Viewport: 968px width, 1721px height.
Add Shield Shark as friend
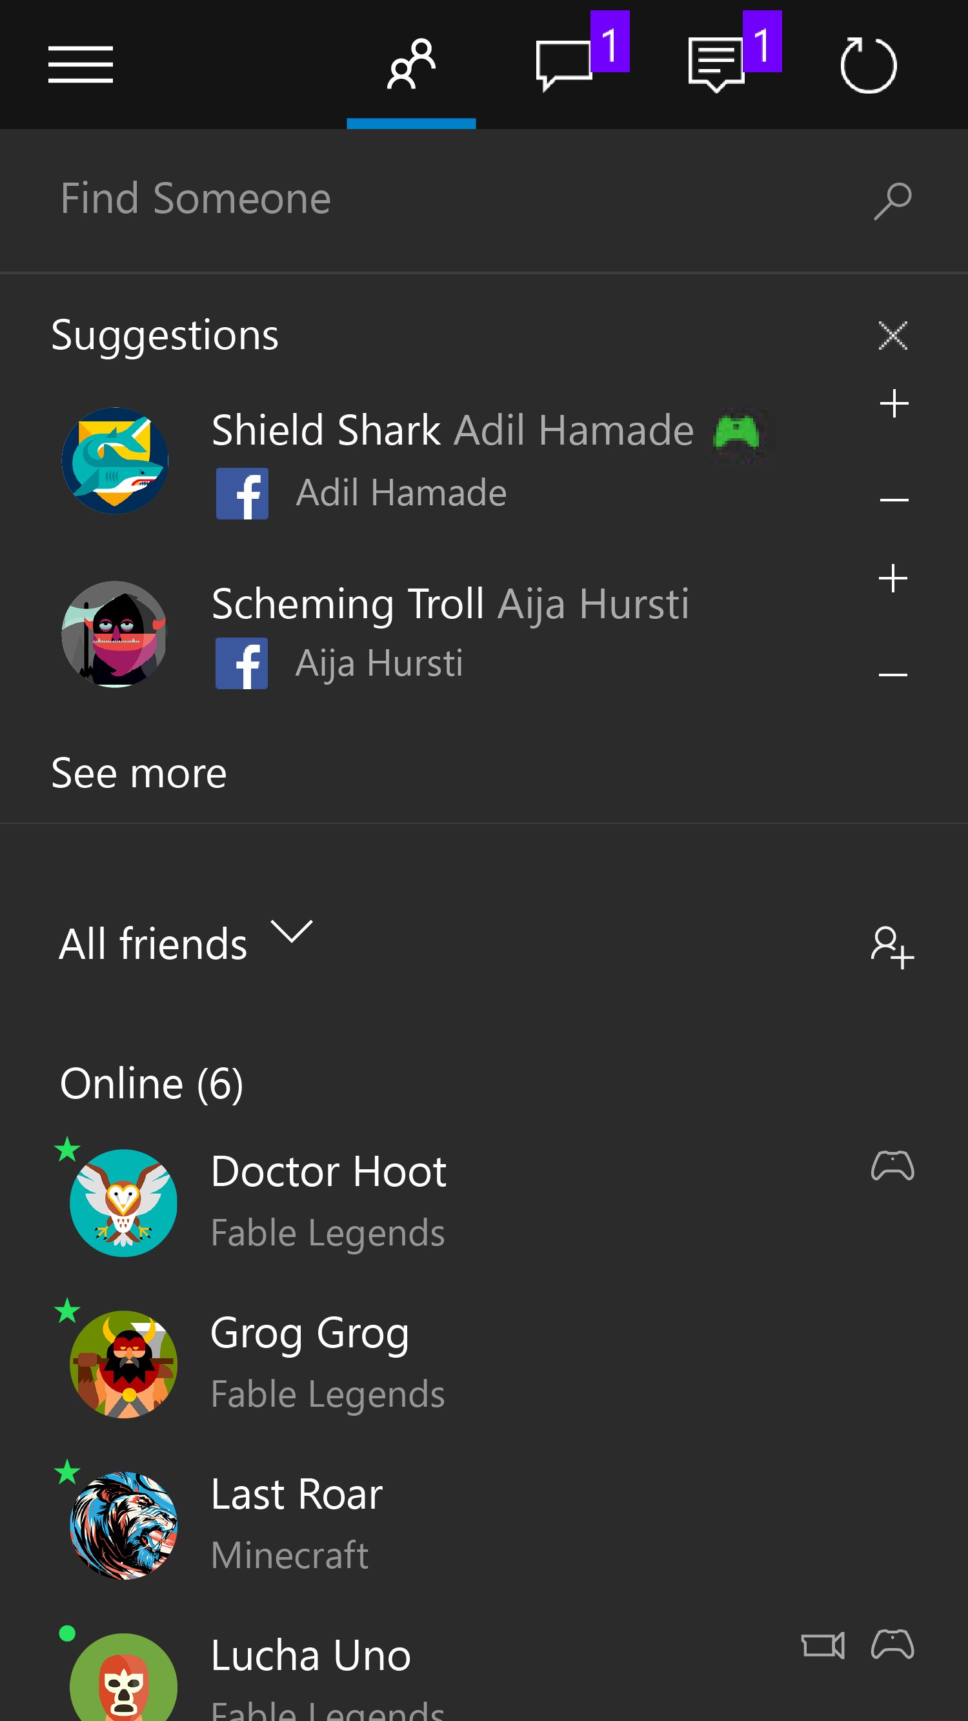tap(893, 404)
